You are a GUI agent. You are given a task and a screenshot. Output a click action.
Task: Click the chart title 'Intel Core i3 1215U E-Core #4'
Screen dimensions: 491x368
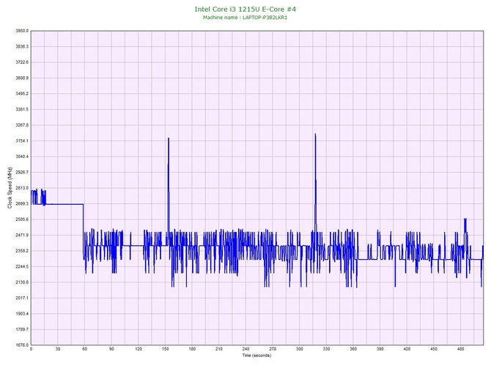[245, 9]
